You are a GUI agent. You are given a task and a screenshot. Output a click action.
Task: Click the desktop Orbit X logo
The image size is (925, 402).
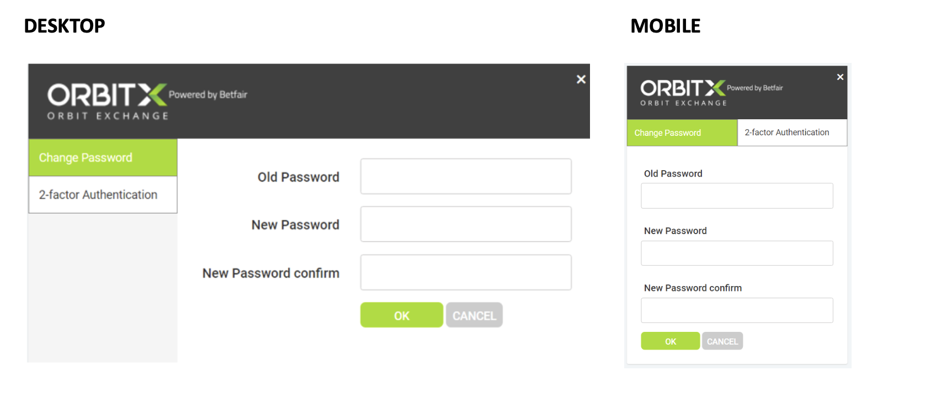(x=107, y=100)
